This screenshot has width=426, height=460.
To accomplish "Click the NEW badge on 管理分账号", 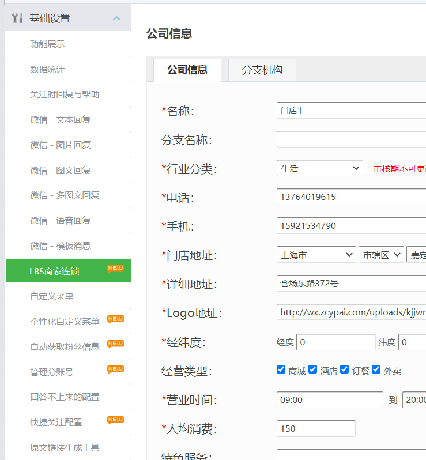I will click(x=115, y=369).
